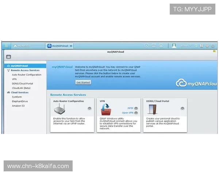
Task: Open the background tasks circle icon
Action: (146, 46)
